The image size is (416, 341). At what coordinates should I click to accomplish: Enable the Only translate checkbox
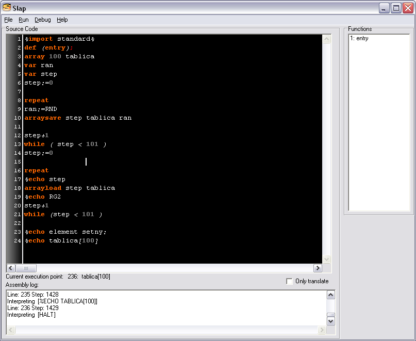tap(290, 281)
